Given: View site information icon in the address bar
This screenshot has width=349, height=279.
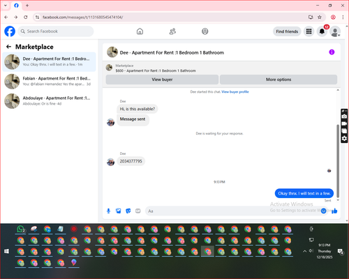Looking at the screenshot, I should click(37, 17).
